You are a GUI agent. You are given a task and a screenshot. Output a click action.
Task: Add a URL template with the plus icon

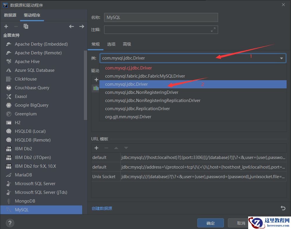[x=96, y=148]
